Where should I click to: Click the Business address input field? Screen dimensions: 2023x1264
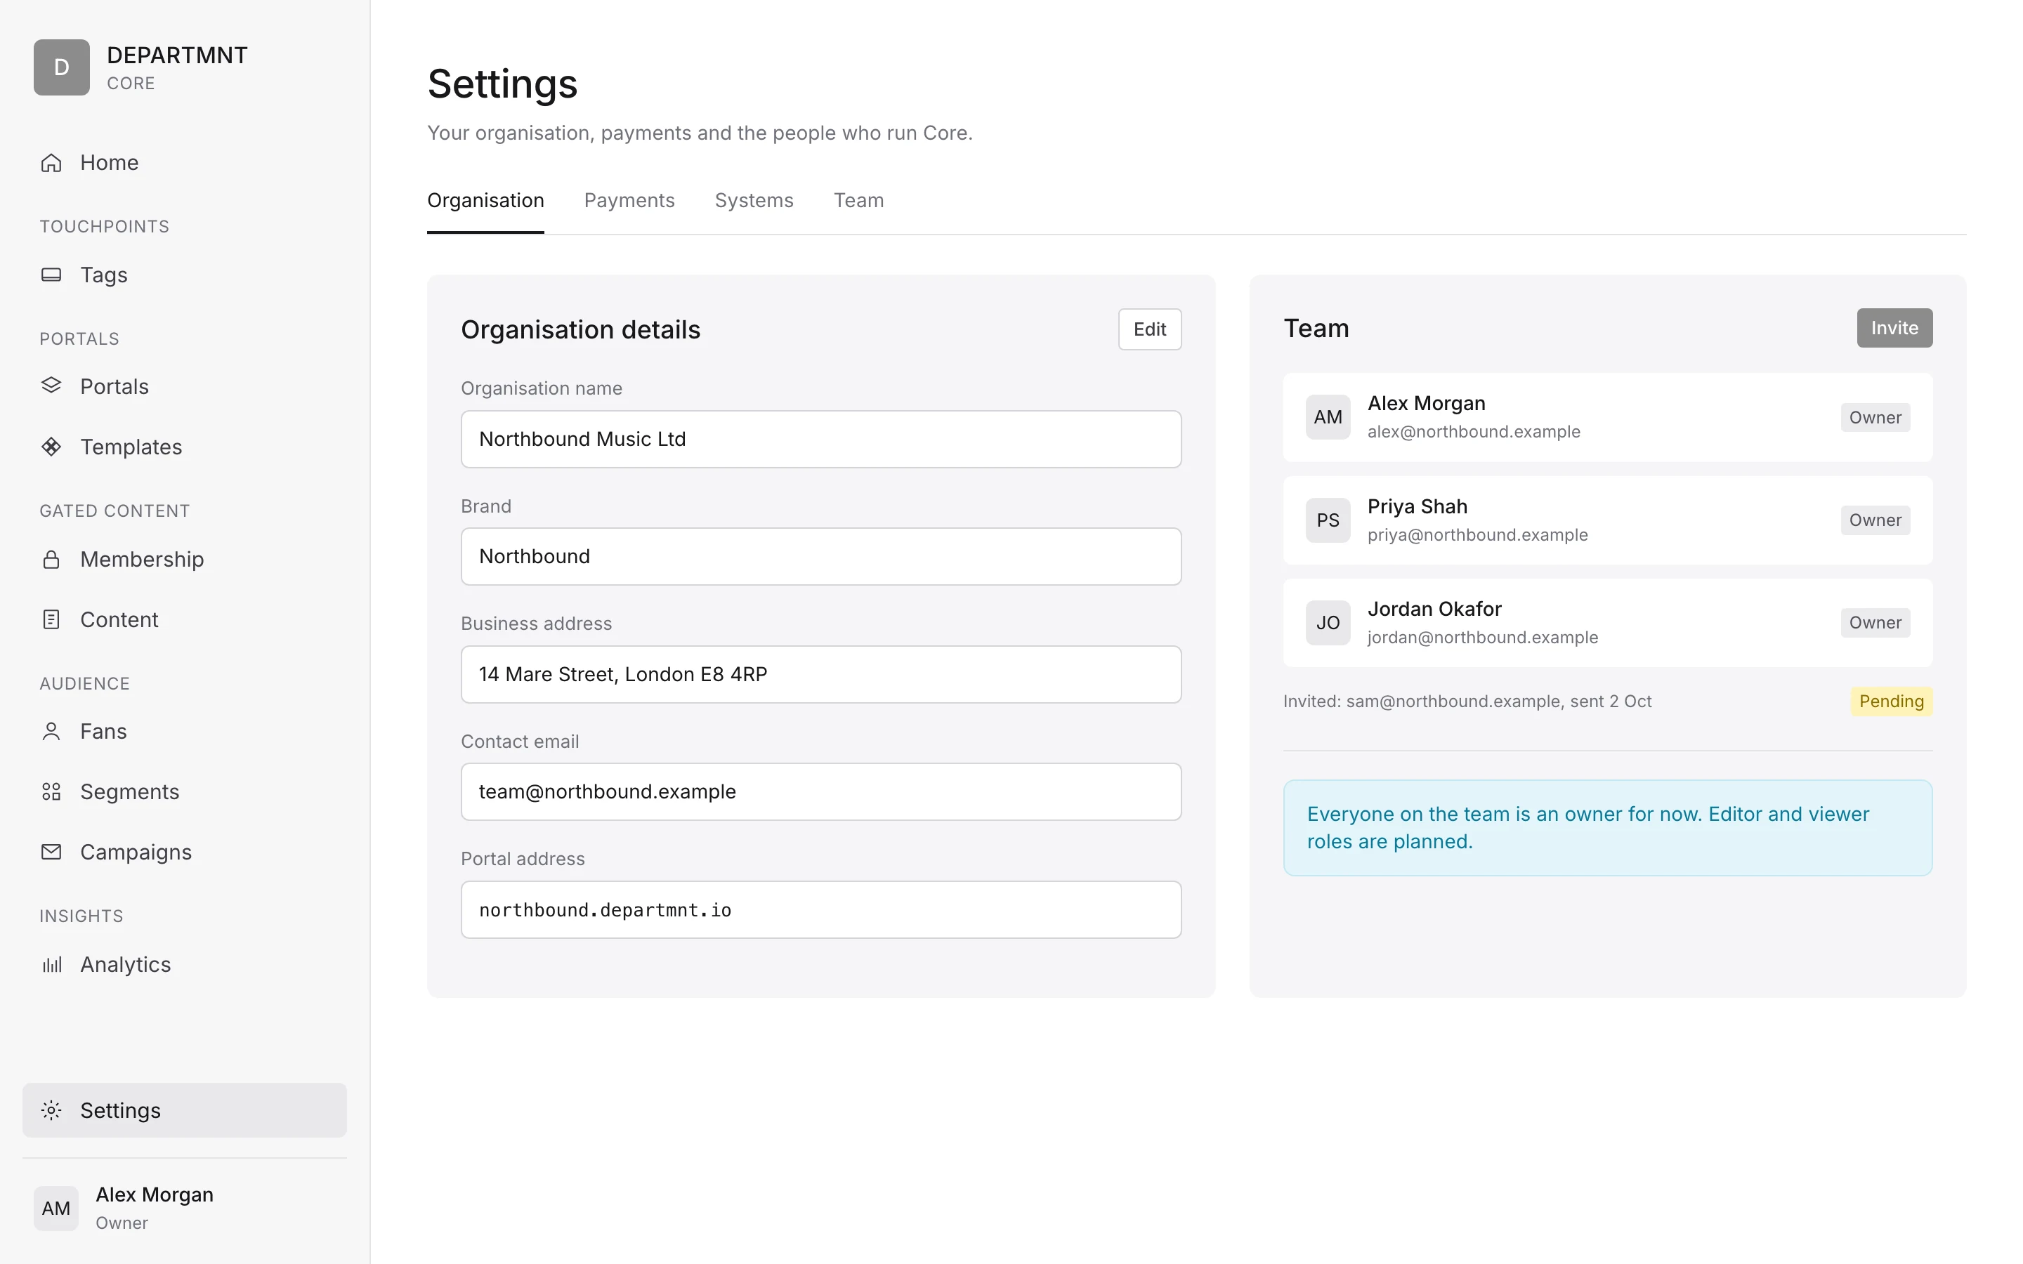click(821, 674)
